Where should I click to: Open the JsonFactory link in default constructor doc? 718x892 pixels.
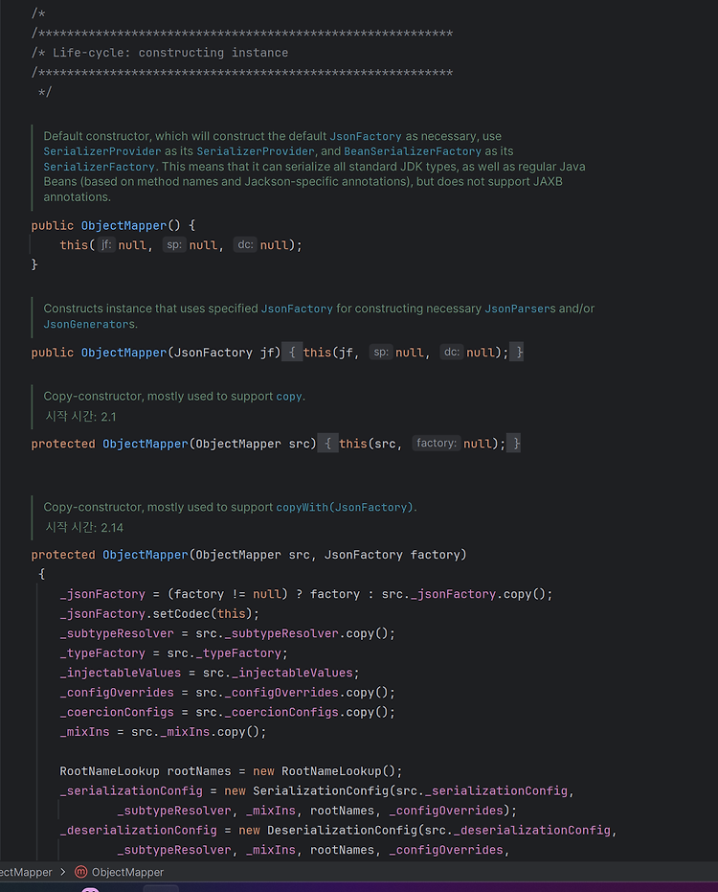tap(366, 136)
